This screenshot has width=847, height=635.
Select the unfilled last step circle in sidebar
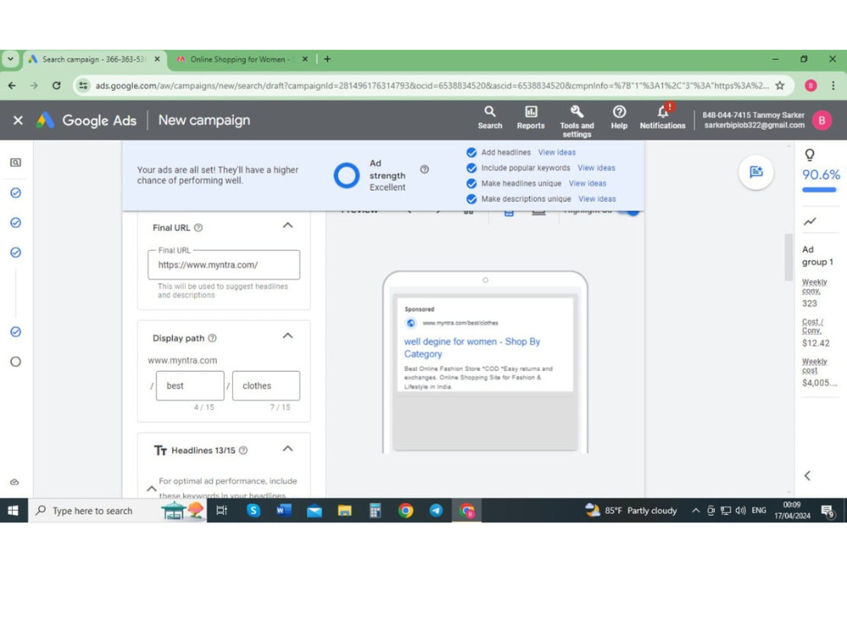(15, 362)
